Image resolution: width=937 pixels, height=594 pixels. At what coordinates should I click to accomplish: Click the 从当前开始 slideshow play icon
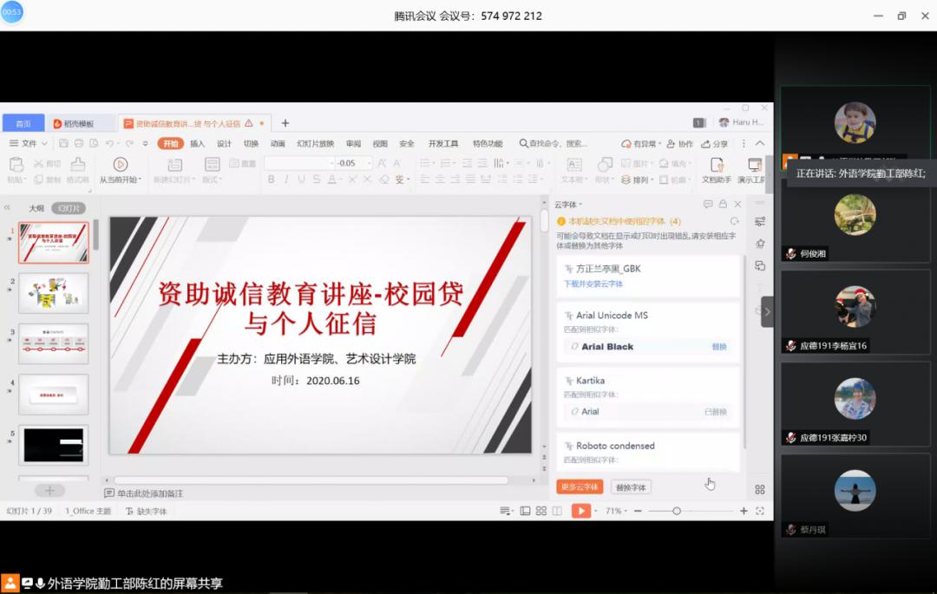120,164
